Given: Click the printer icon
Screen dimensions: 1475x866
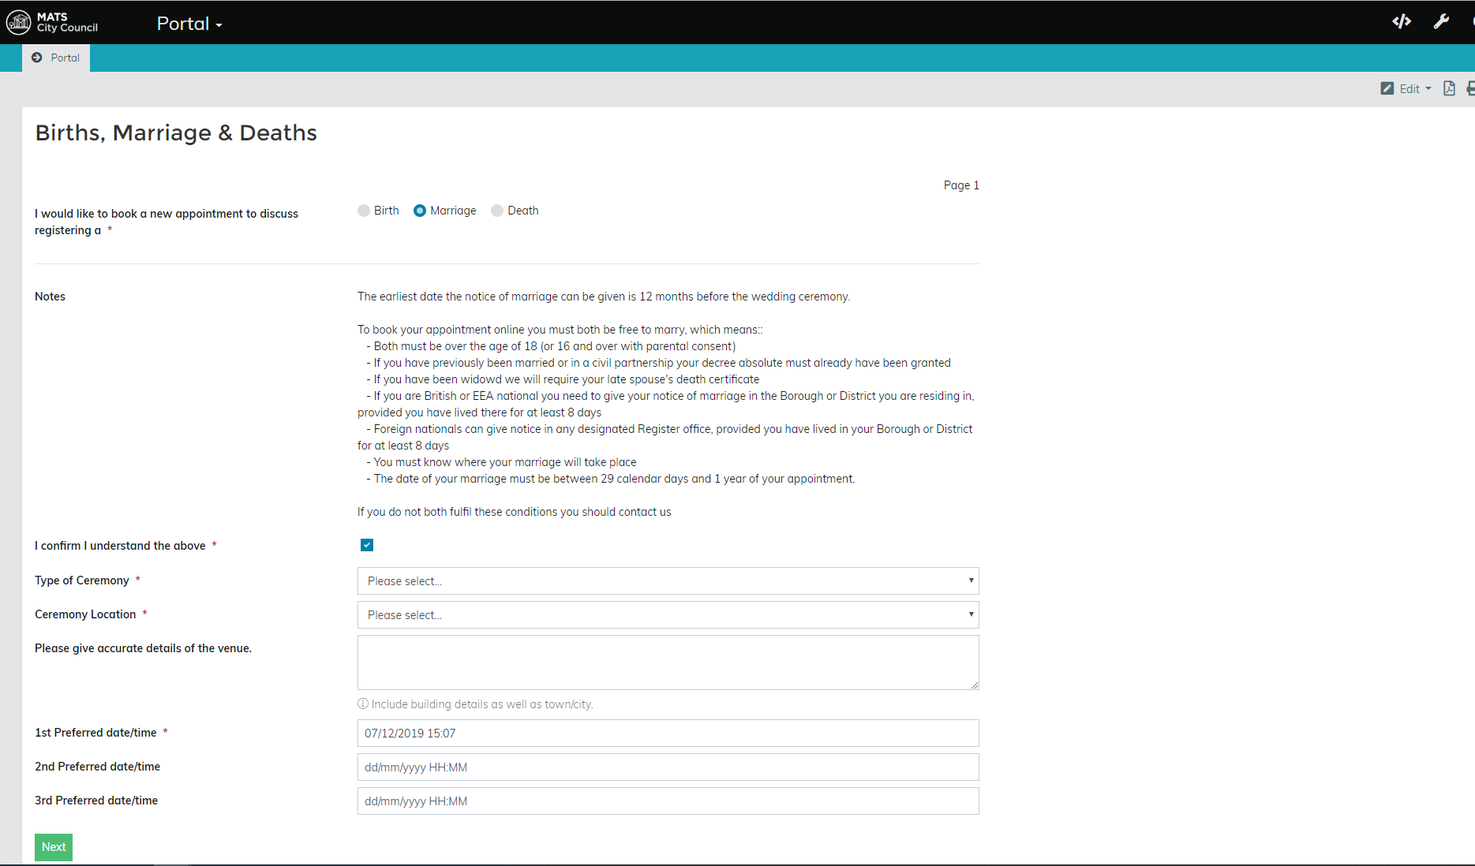Looking at the screenshot, I should (1469, 88).
